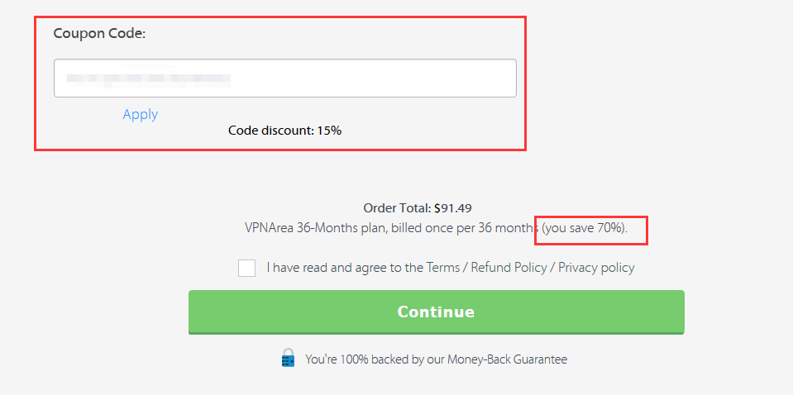
Task: Click the Coupon Code label
Action: [99, 33]
